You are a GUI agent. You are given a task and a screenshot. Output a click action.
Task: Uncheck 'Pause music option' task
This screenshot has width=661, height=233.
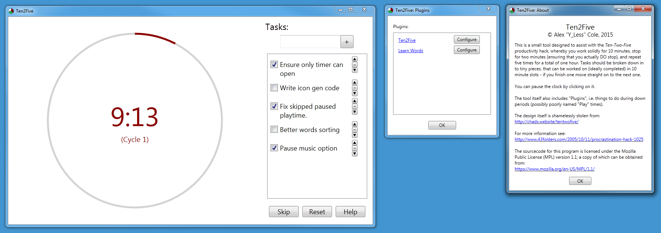pos(274,148)
